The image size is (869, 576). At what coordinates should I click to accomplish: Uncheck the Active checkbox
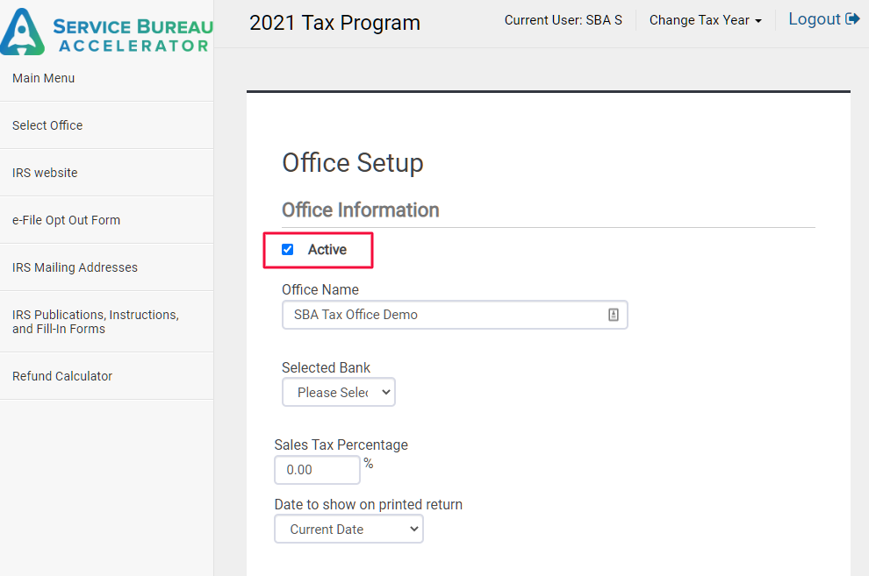coord(287,250)
